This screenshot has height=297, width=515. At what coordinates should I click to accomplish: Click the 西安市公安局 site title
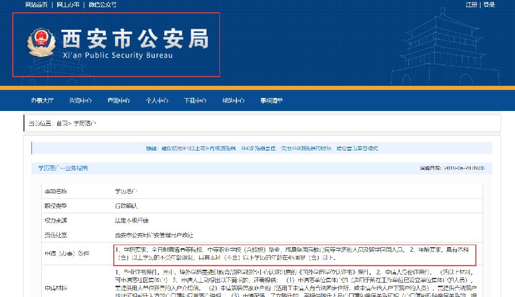coord(135,39)
